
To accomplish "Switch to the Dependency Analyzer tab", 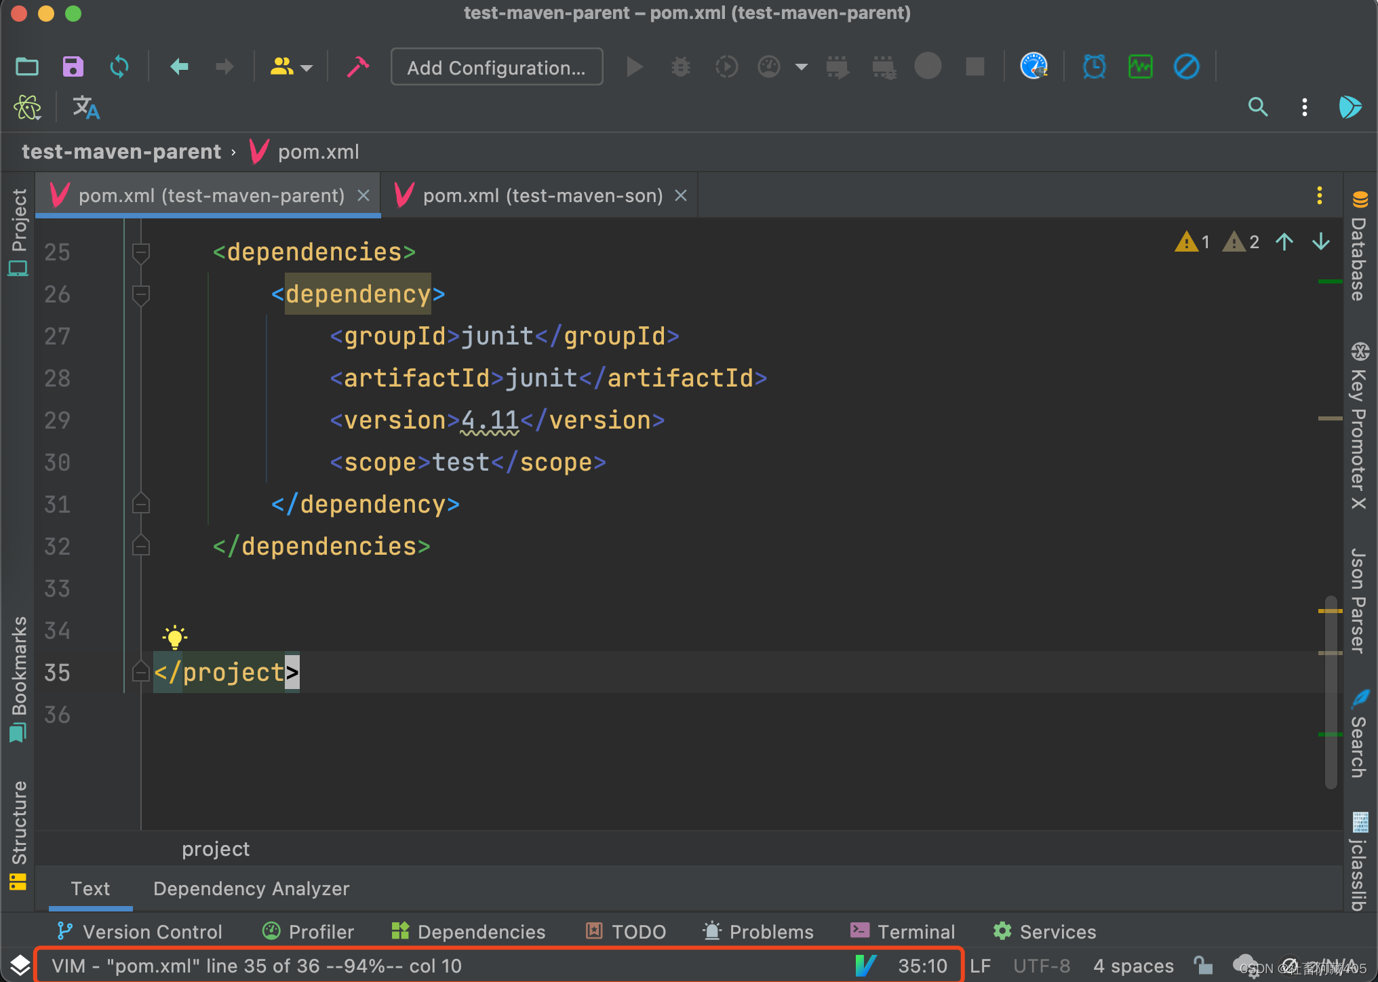I will click(x=251, y=888).
